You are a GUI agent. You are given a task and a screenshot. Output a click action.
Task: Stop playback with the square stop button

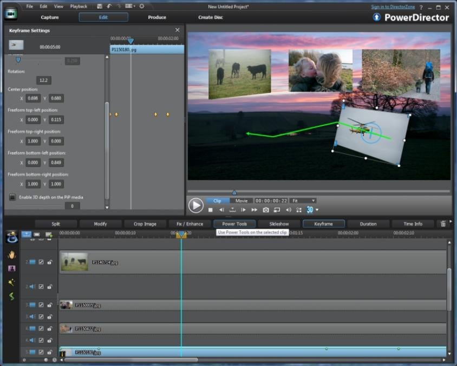(211, 210)
